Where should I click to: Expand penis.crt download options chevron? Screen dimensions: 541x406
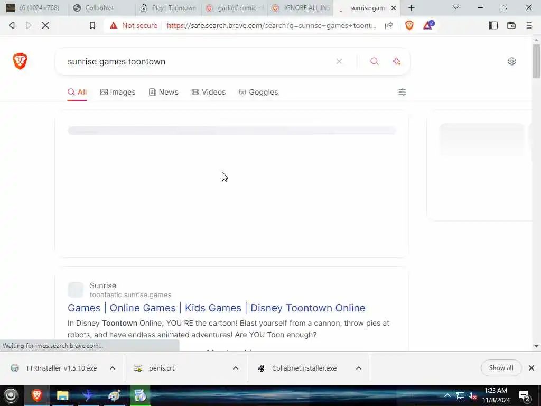click(x=235, y=368)
